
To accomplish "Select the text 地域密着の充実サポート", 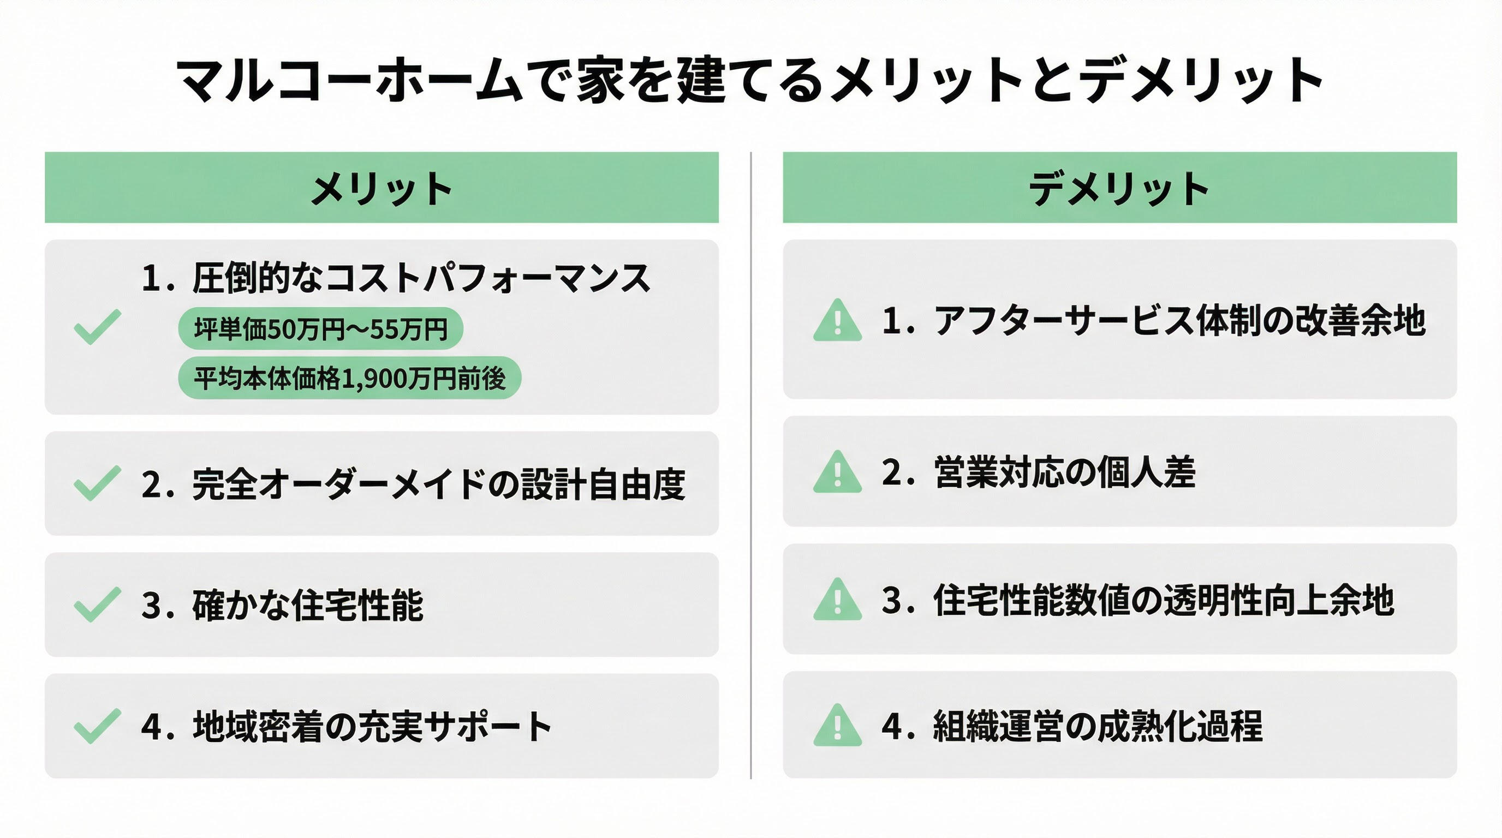I will point(372,727).
